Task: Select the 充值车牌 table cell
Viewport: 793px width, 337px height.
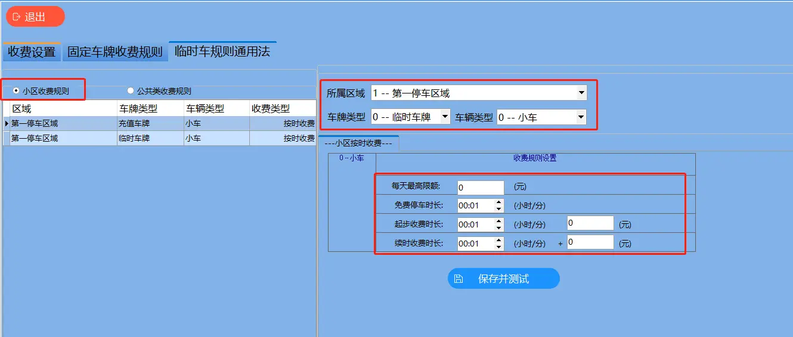Action: tap(150, 123)
